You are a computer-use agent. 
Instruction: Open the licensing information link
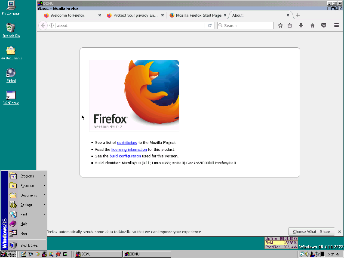coord(129,149)
